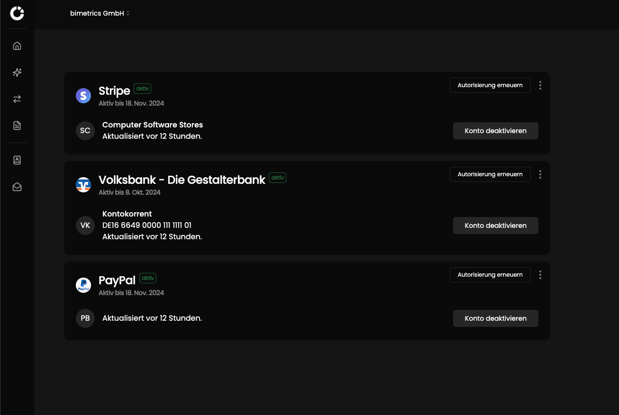Open the bimetrics GmbH company switcher

point(100,13)
